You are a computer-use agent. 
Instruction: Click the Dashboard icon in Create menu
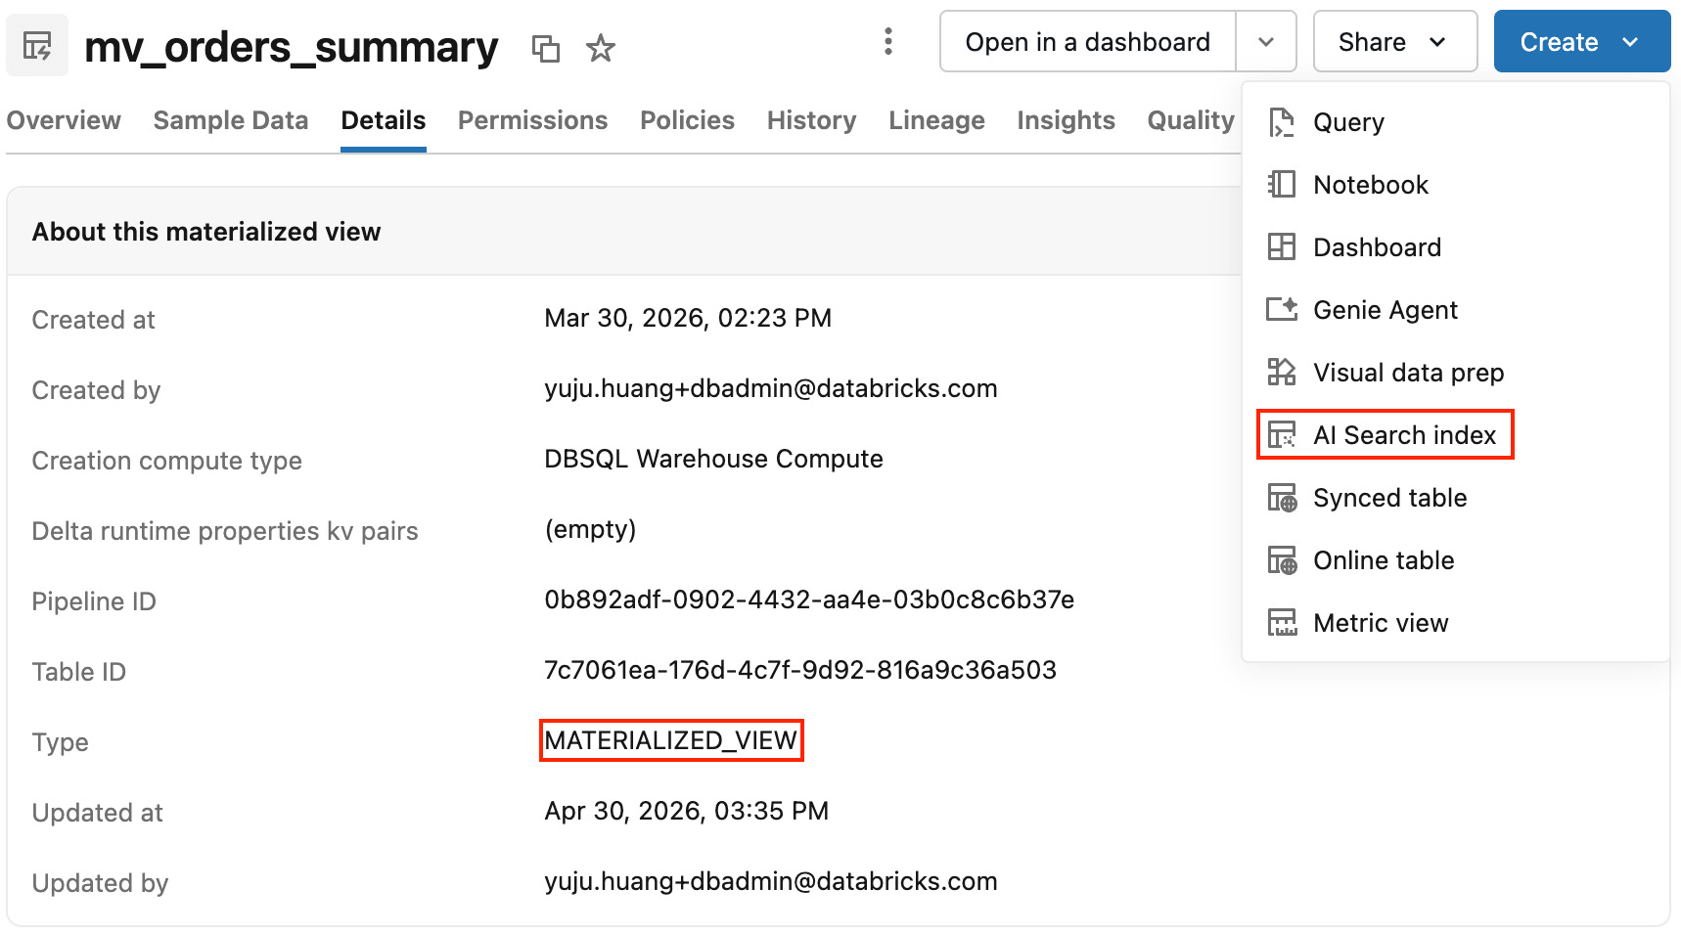[1282, 247]
